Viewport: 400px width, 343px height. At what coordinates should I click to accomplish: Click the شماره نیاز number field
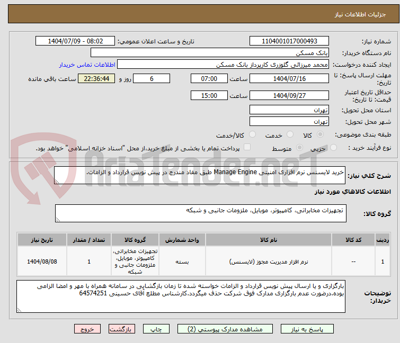click(x=289, y=41)
